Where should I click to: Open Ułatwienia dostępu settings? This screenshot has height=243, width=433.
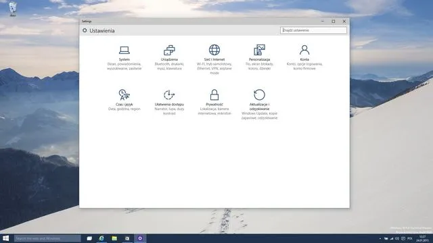click(x=169, y=102)
